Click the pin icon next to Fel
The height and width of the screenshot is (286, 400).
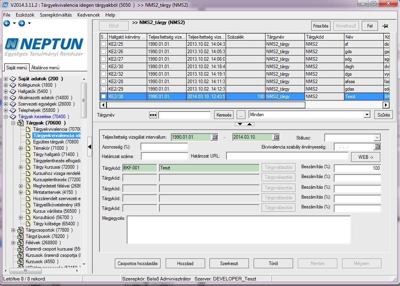tap(385, 26)
